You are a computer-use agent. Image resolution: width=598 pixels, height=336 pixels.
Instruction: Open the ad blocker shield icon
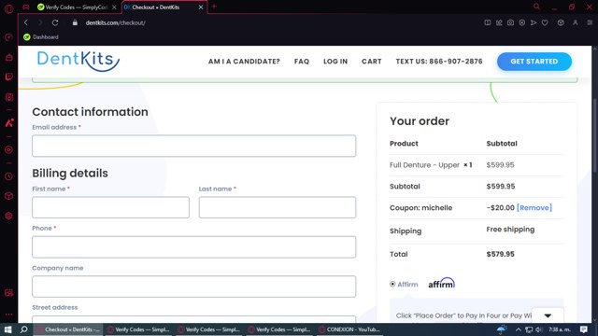tap(521, 22)
